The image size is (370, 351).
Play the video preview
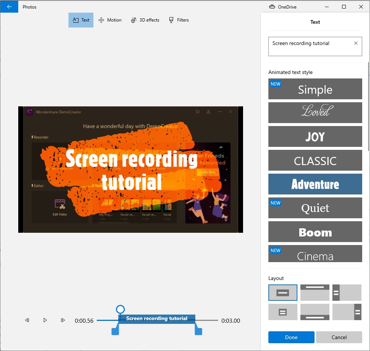click(x=45, y=320)
